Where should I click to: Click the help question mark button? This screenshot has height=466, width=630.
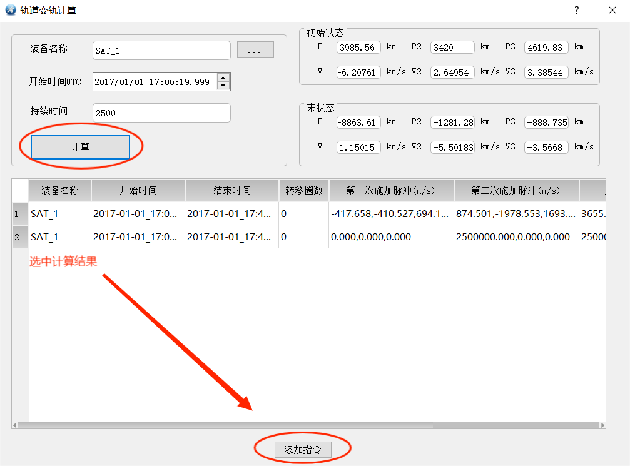click(577, 10)
